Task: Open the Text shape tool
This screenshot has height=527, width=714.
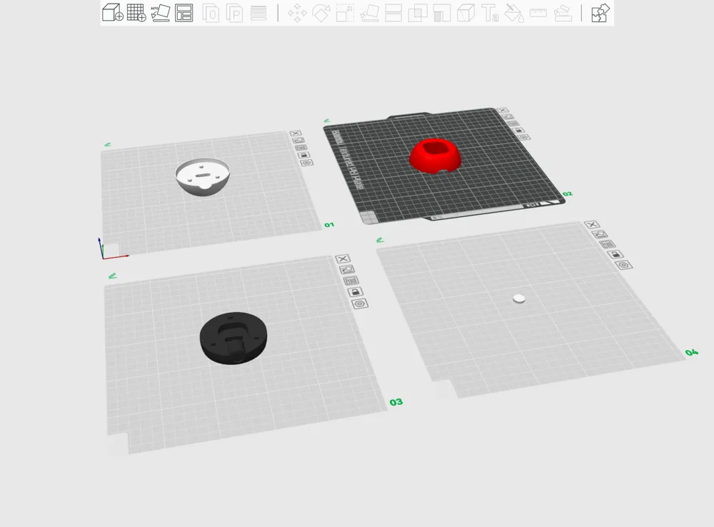Action: (x=490, y=13)
